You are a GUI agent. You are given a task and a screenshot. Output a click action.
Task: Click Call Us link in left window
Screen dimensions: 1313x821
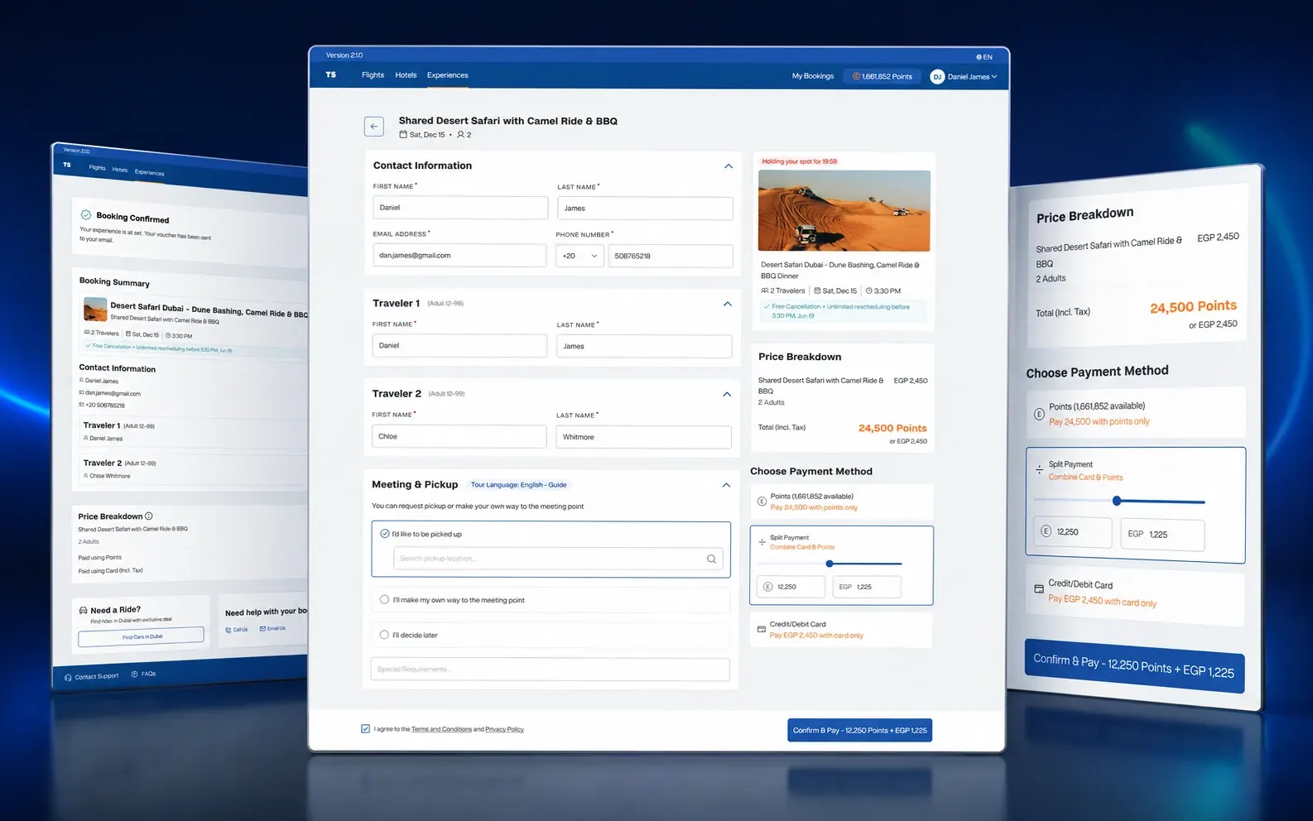click(x=237, y=630)
